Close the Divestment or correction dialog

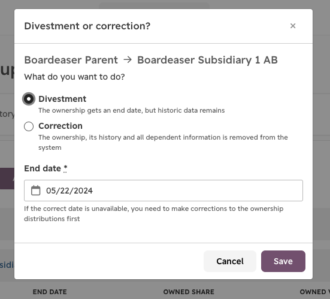click(293, 26)
